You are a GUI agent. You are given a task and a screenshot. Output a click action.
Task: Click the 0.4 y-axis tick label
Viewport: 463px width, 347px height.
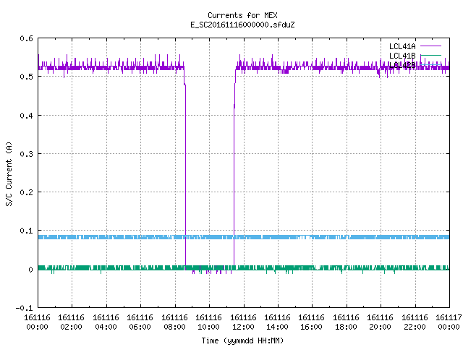[26, 116]
